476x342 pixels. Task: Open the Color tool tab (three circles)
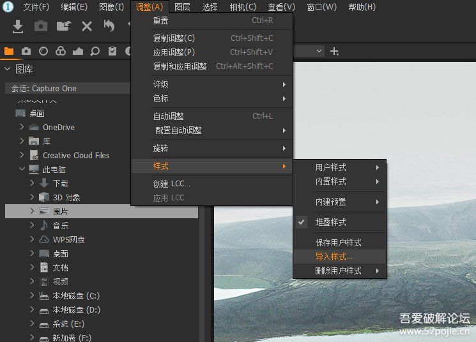click(x=61, y=51)
